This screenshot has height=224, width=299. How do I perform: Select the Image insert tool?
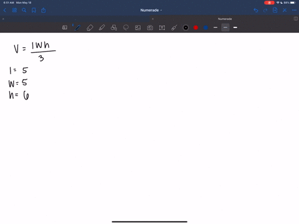coord(138,27)
